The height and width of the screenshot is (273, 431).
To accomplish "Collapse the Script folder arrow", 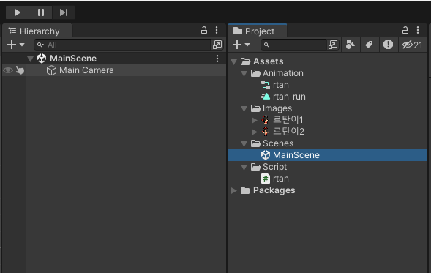I will click(x=244, y=167).
